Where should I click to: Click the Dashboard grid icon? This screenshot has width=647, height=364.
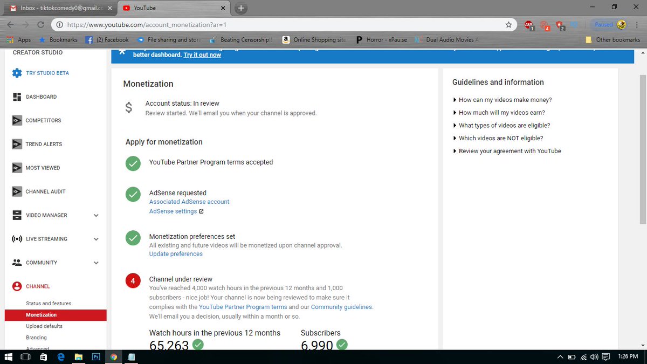17,97
